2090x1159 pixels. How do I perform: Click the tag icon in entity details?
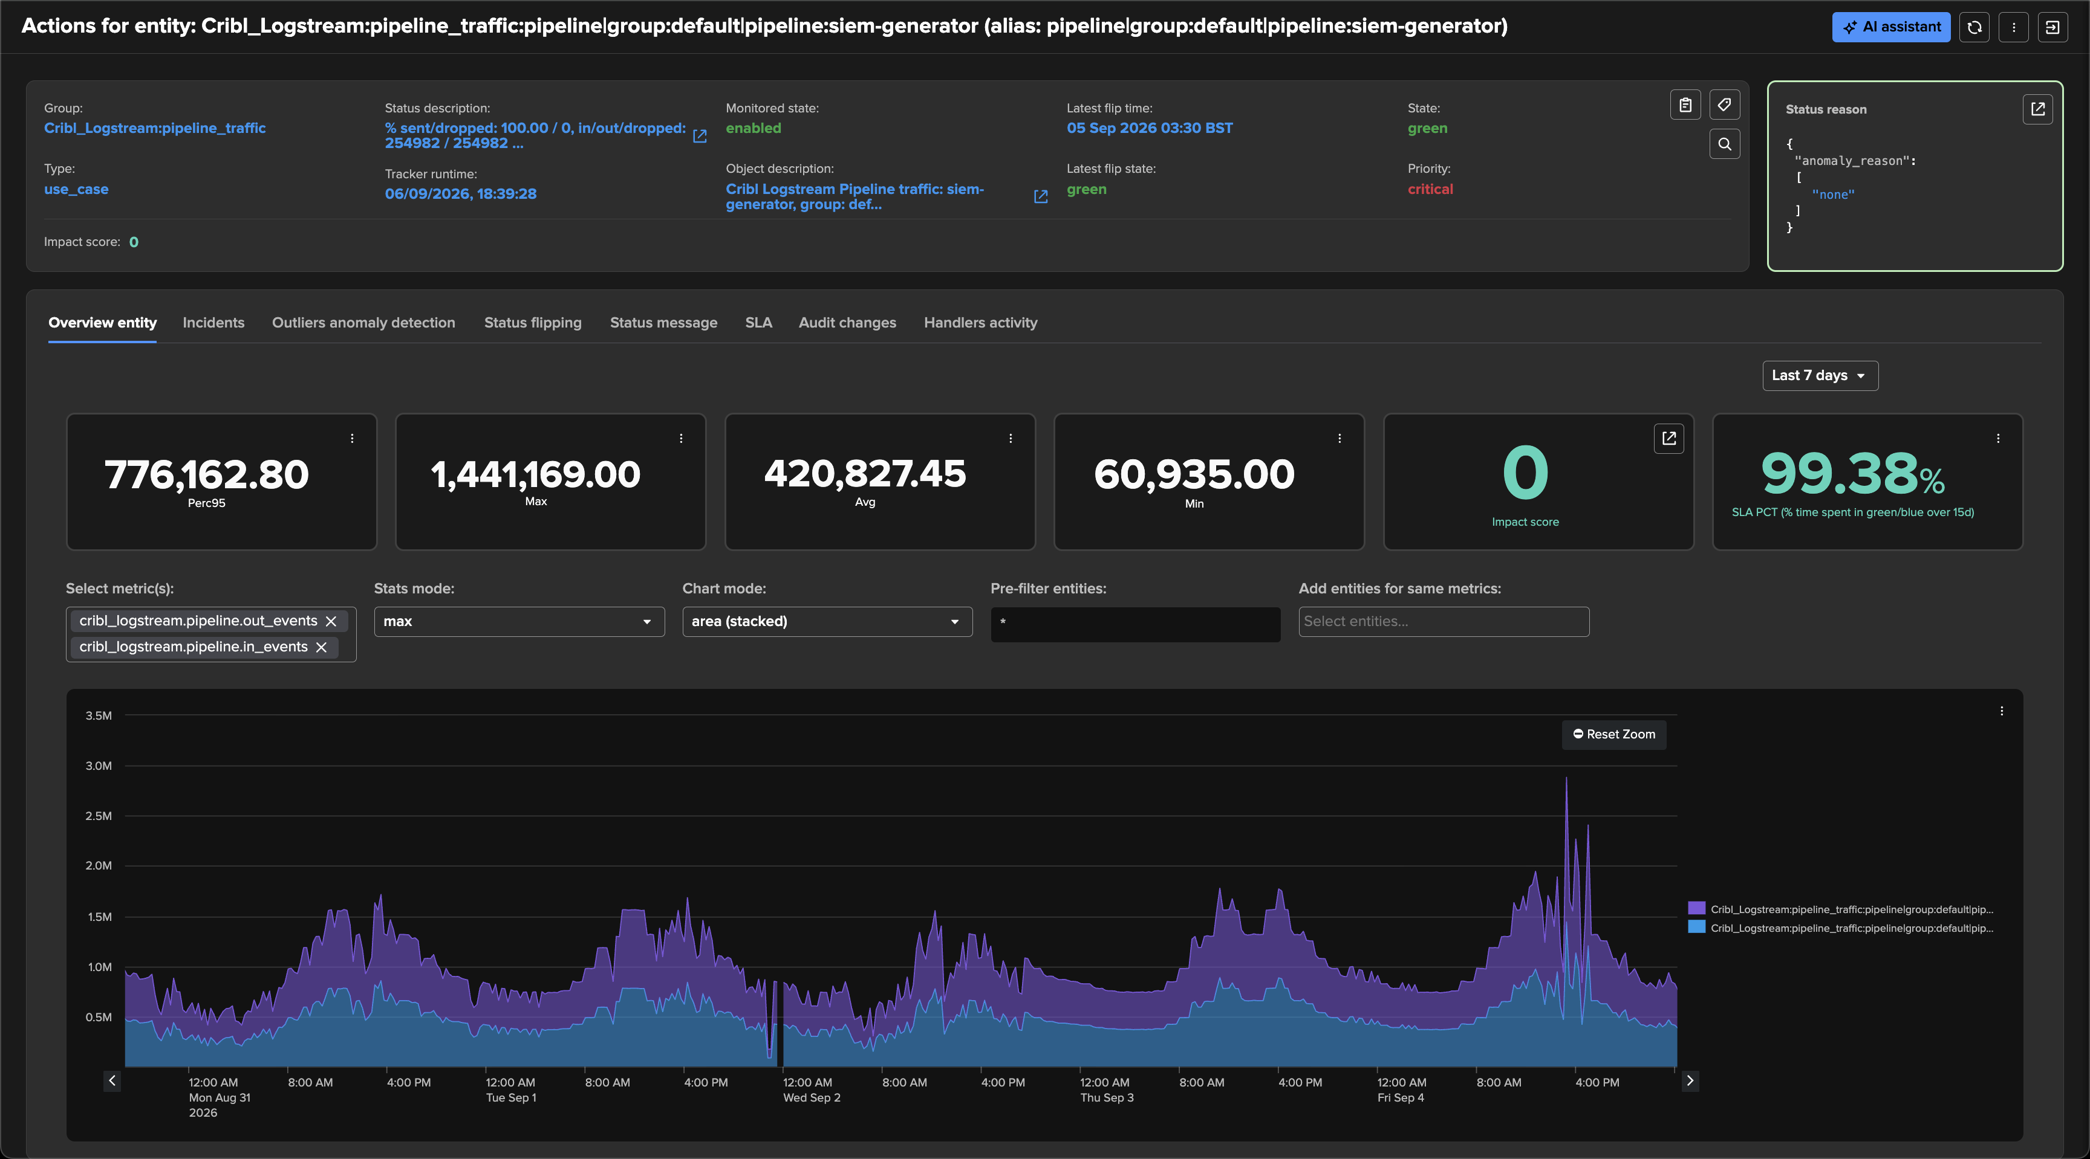[x=1725, y=105]
